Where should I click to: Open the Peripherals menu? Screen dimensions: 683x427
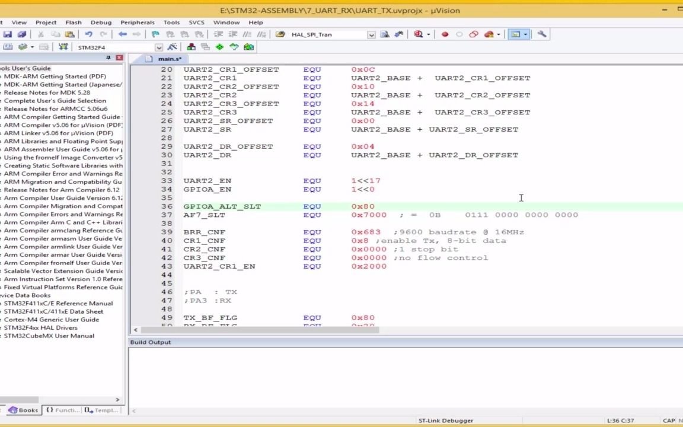coord(138,22)
